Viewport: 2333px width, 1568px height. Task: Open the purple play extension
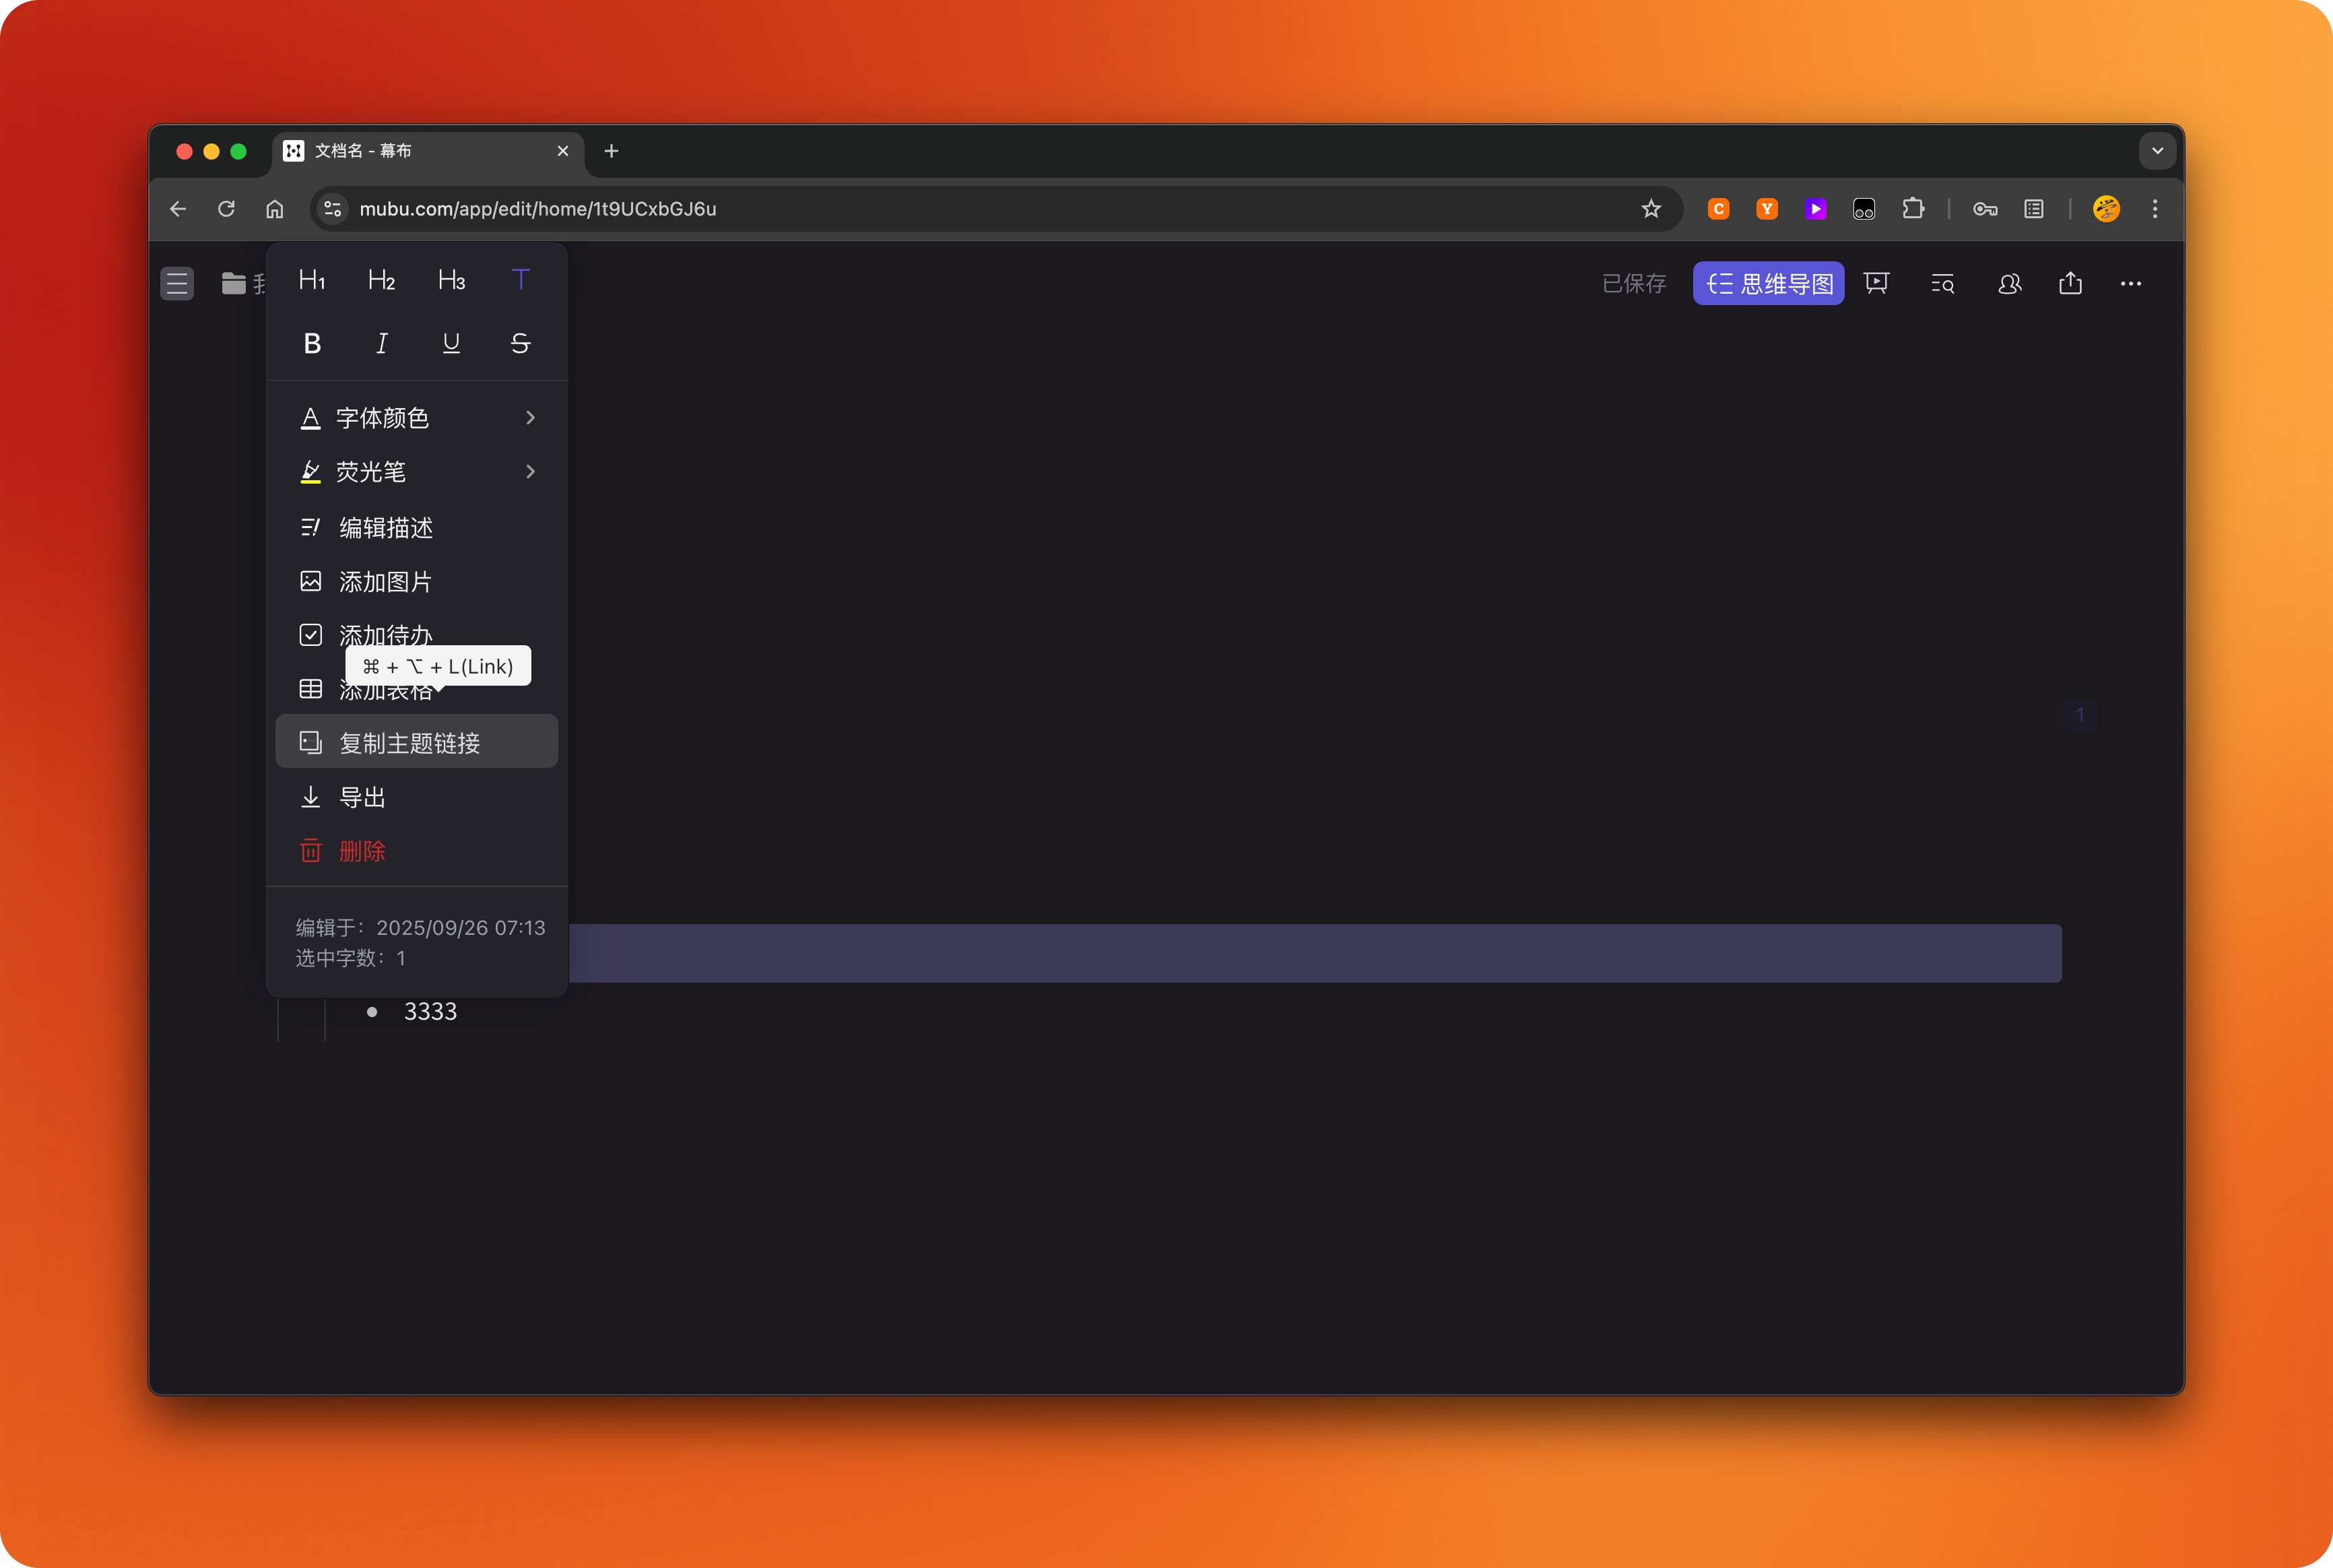(1816, 209)
